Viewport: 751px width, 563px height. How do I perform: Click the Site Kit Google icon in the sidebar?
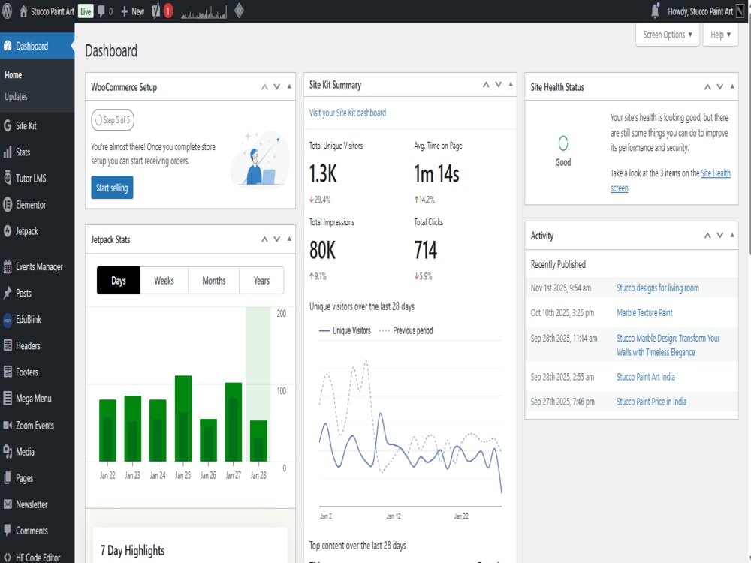pyautogui.click(x=8, y=126)
